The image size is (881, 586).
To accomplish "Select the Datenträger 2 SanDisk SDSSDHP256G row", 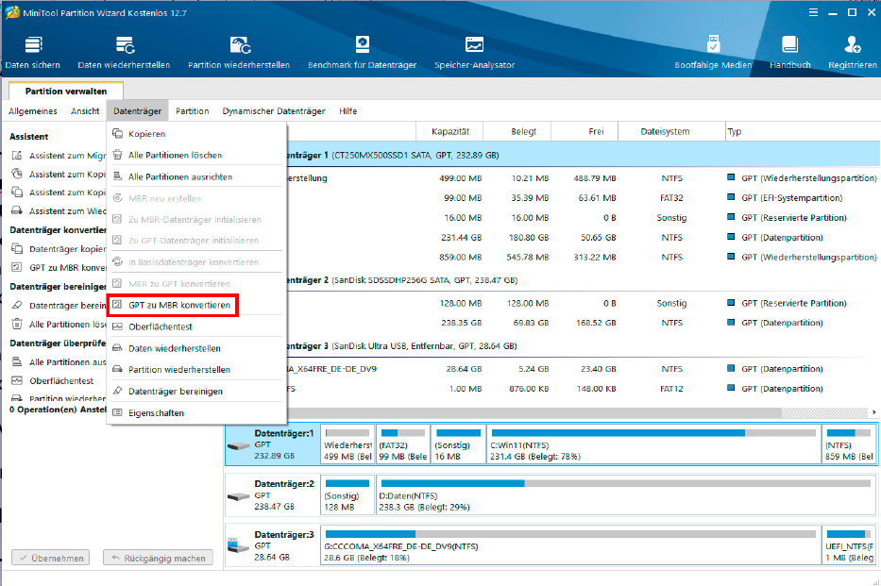I will [584, 280].
